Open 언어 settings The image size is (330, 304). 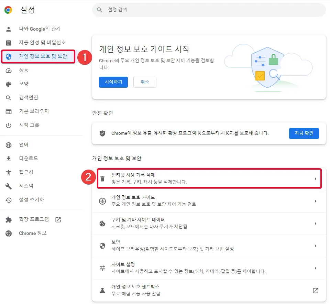coord(24,145)
